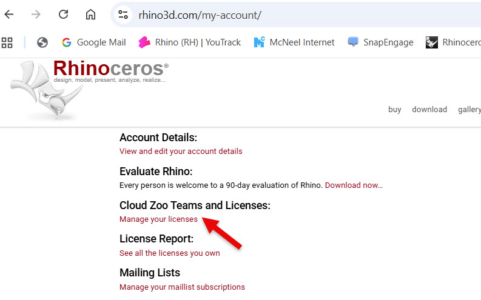Click the Cloud Zoo Teams and Licenses: heading
Screen dimensions: 481x300
tap(195, 205)
